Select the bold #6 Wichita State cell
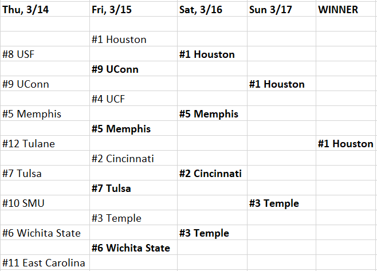Screen dimensions: 377x271 [133, 248]
